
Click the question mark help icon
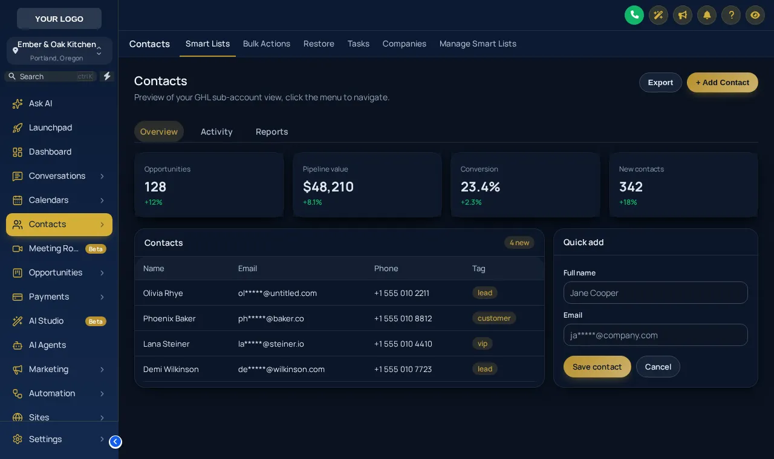click(731, 15)
